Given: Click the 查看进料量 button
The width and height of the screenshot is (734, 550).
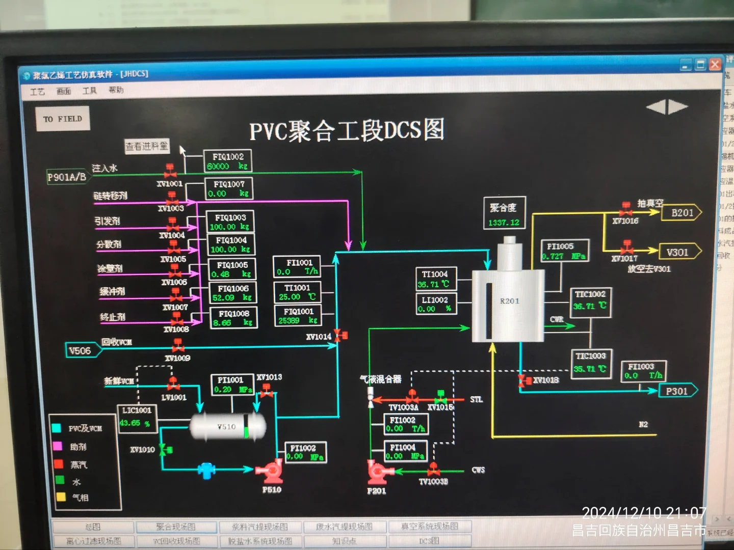Looking at the screenshot, I should [147, 146].
